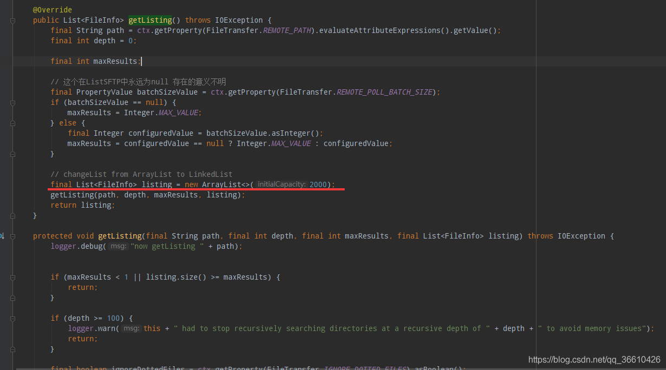The image size is (666, 370).
Task: Click the initialCapacity inlay hint
Action: (281, 185)
